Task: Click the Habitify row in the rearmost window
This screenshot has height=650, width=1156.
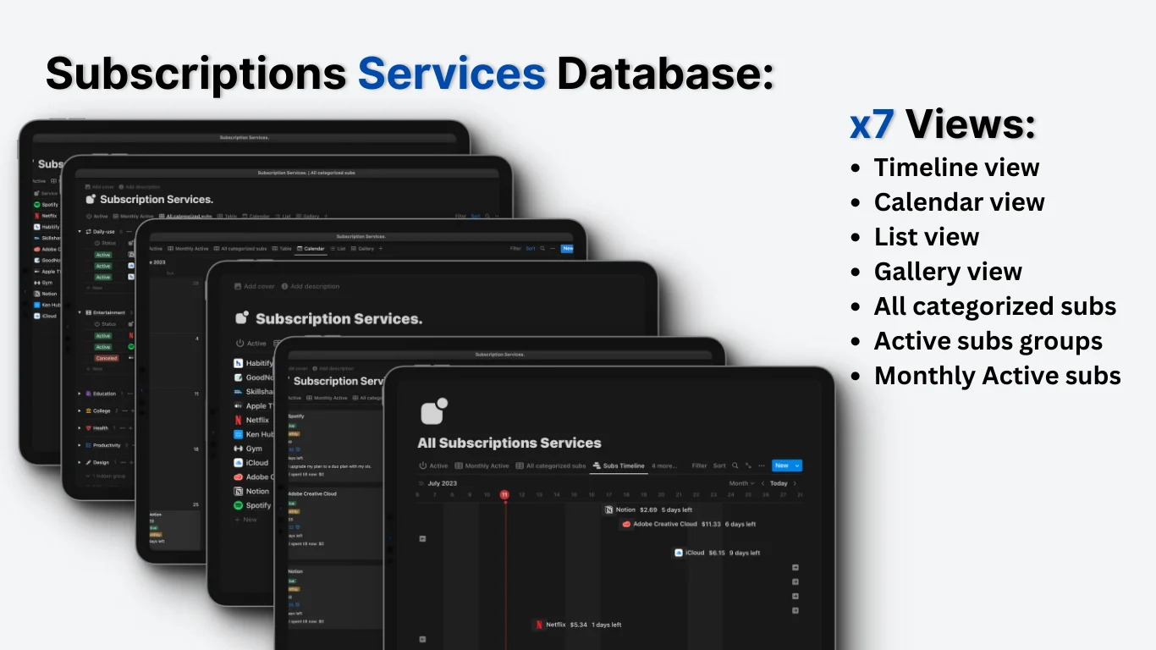Action: 47,227
